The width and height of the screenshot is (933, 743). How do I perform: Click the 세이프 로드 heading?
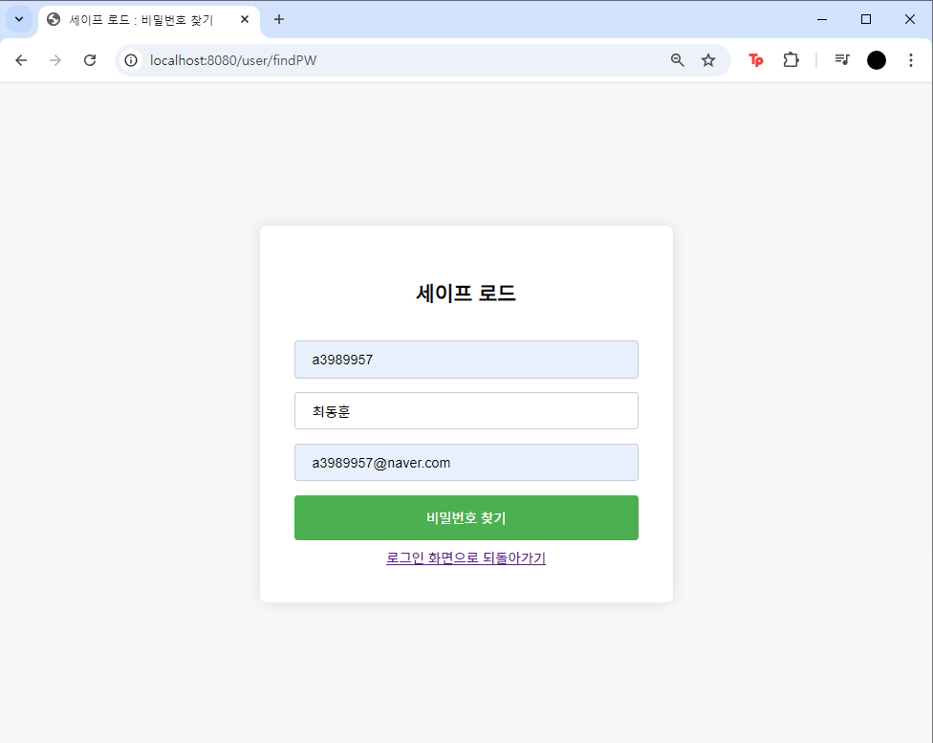point(466,293)
